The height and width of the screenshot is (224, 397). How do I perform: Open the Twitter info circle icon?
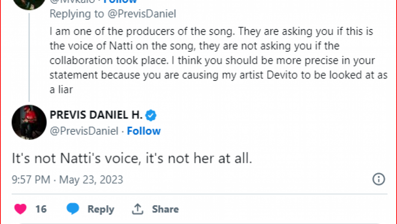click(379, 179)
